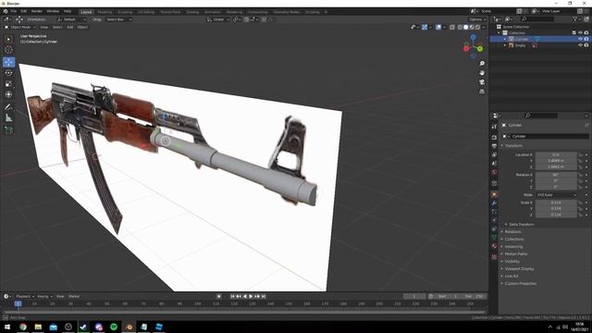The width and height of the screenshot is (592, 333).
Task: Select the Rotate tool
Action: (8, 73)
